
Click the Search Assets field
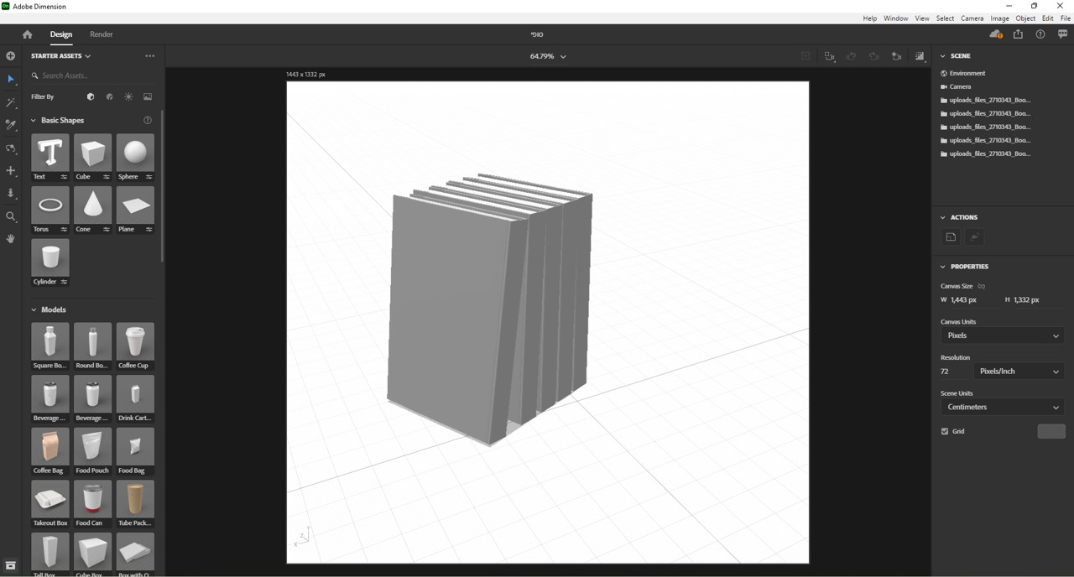tap(92, 75)
